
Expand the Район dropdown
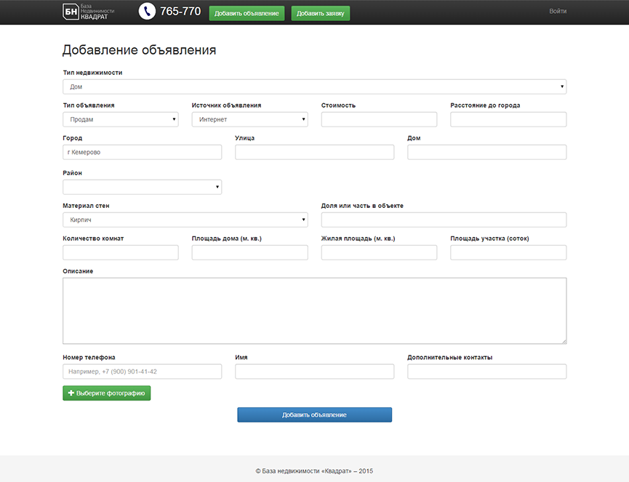(x=142, y=187)
